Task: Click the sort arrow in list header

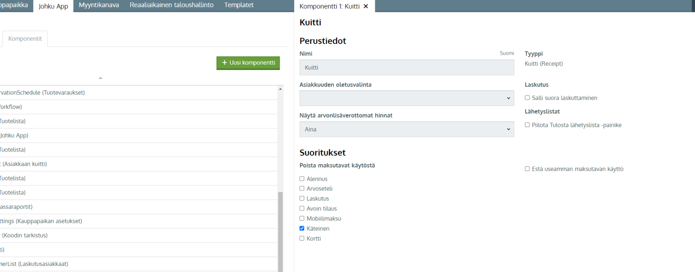Action: tap(100, 78)
